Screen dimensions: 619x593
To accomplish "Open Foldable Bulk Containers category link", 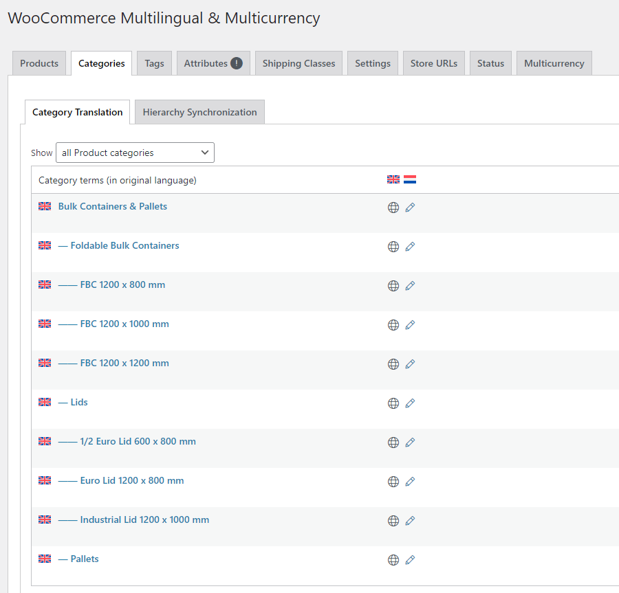I will tap(118, 245).
